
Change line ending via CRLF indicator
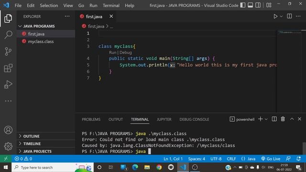point(231,159)
